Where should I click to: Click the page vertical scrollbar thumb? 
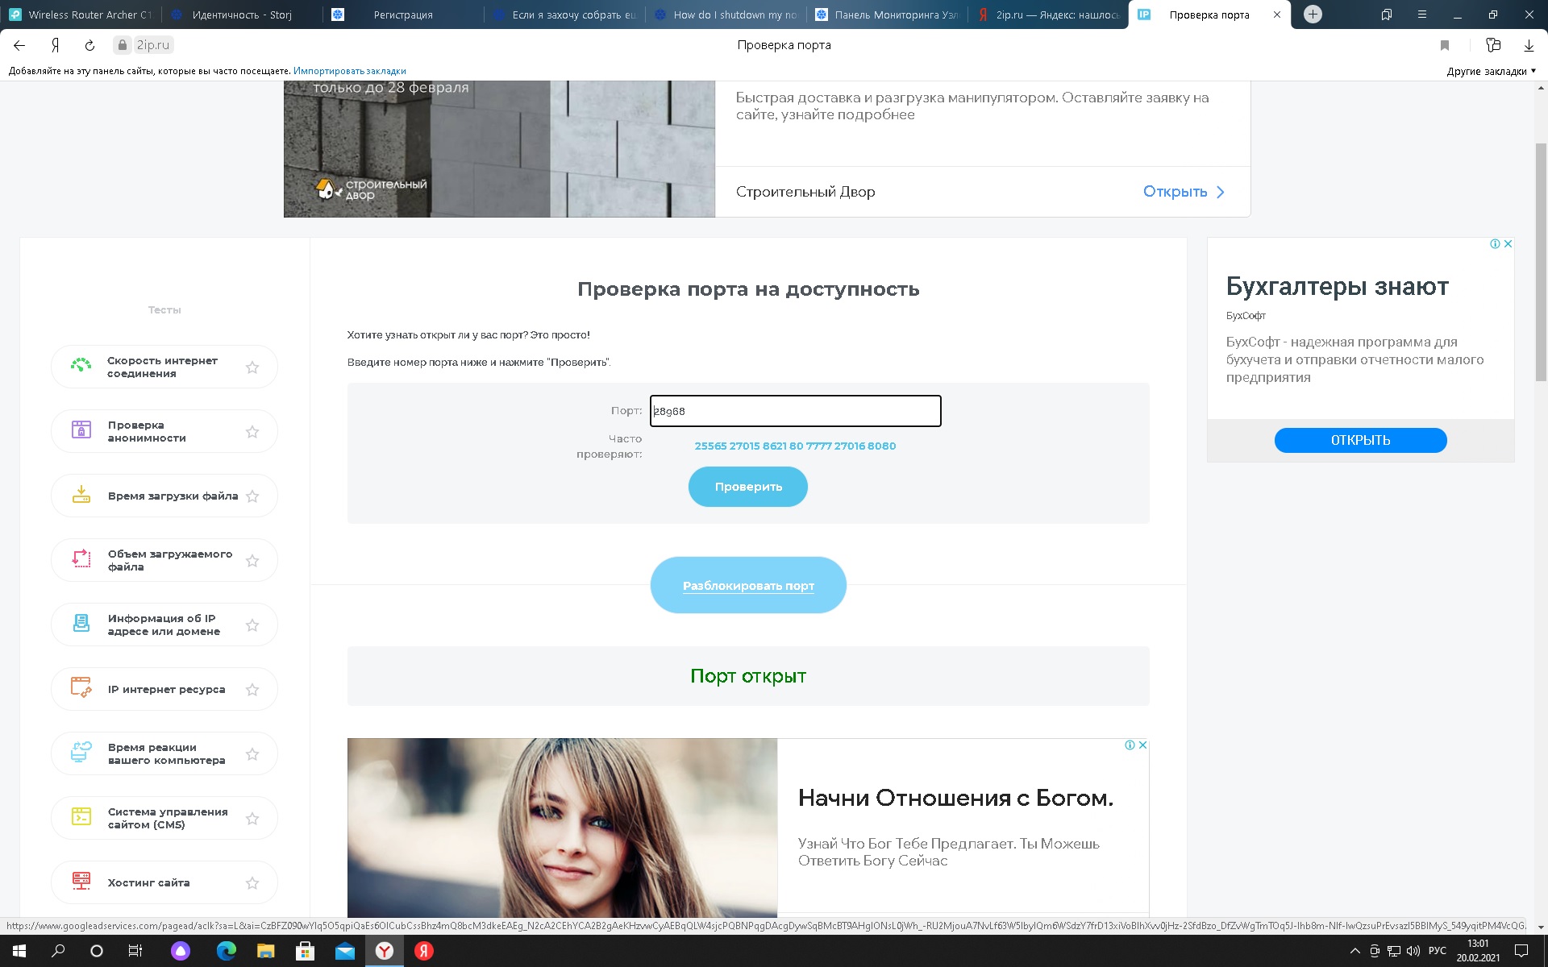[x=1541, y=258]
